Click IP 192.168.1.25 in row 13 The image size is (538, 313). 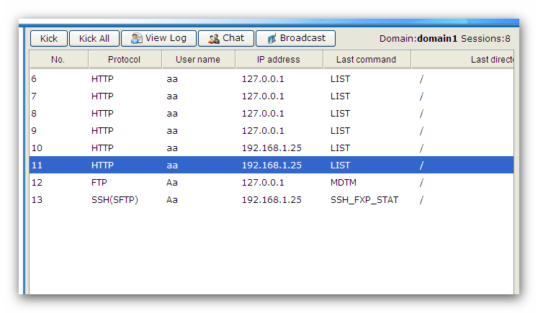(272, 200)
